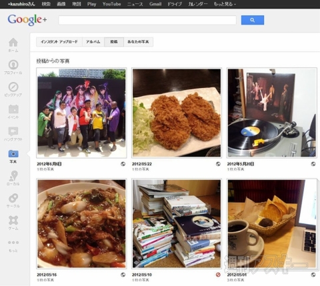Open the Games icon in sidebar
The height and width of the screenshot is (286, 320).
tap(13, 220)
